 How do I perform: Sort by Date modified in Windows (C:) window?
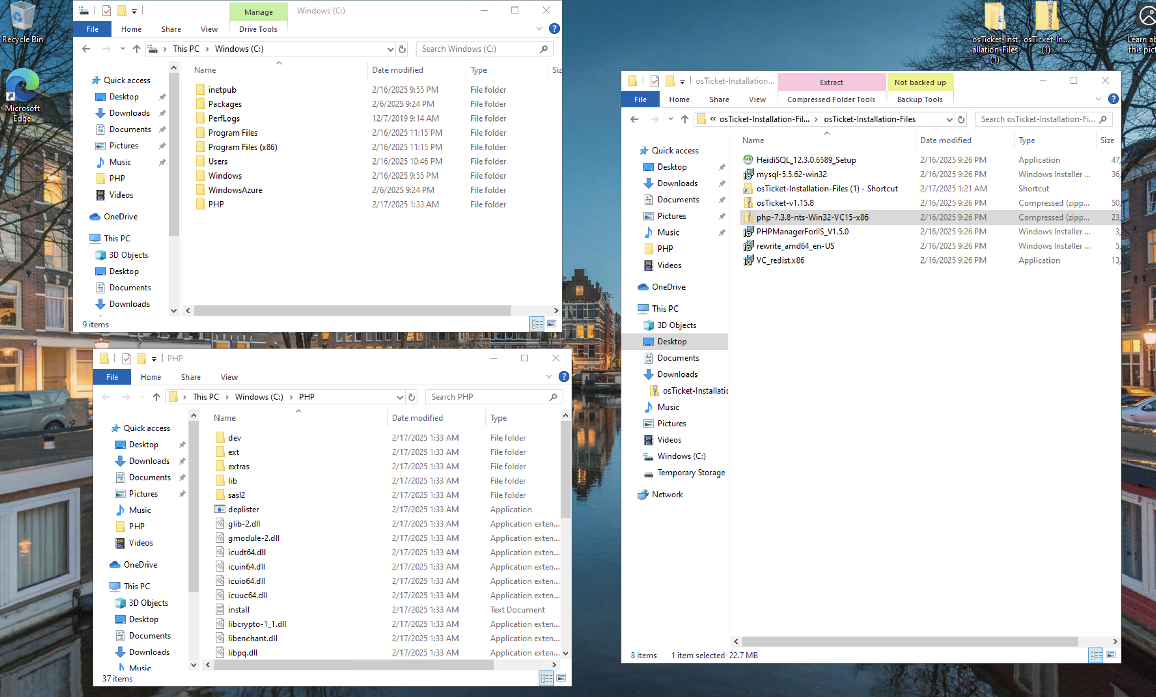(397, 70)
